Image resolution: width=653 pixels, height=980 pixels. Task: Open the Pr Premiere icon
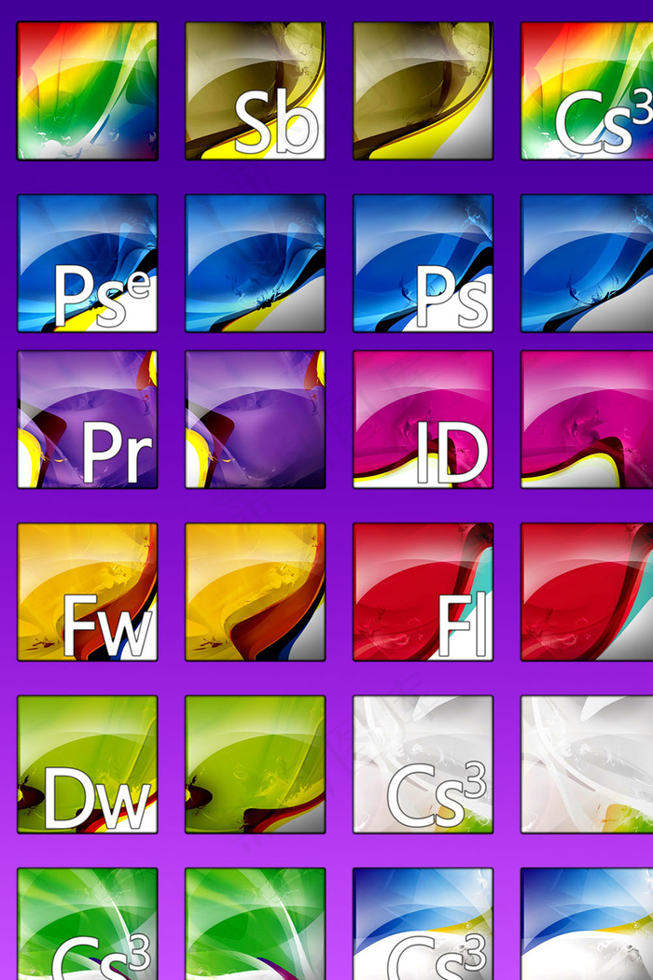[x=88, y=419]
